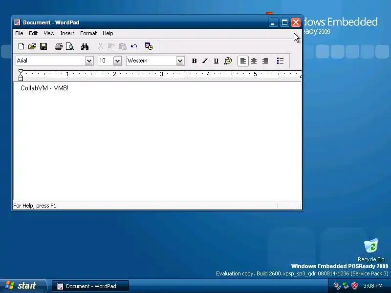The image size is (391, 293).
Task: Open the View menu
Action: (49, 33)
